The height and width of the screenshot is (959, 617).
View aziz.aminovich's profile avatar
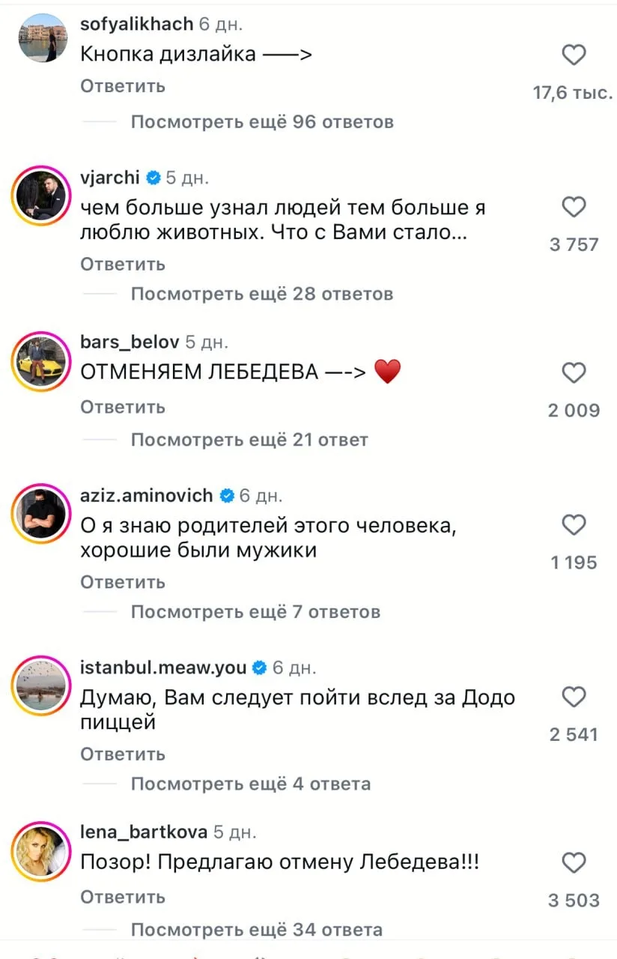tap(42, 512)
